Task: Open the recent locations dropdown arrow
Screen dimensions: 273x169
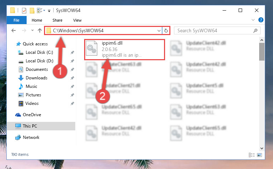Action: 32,30
